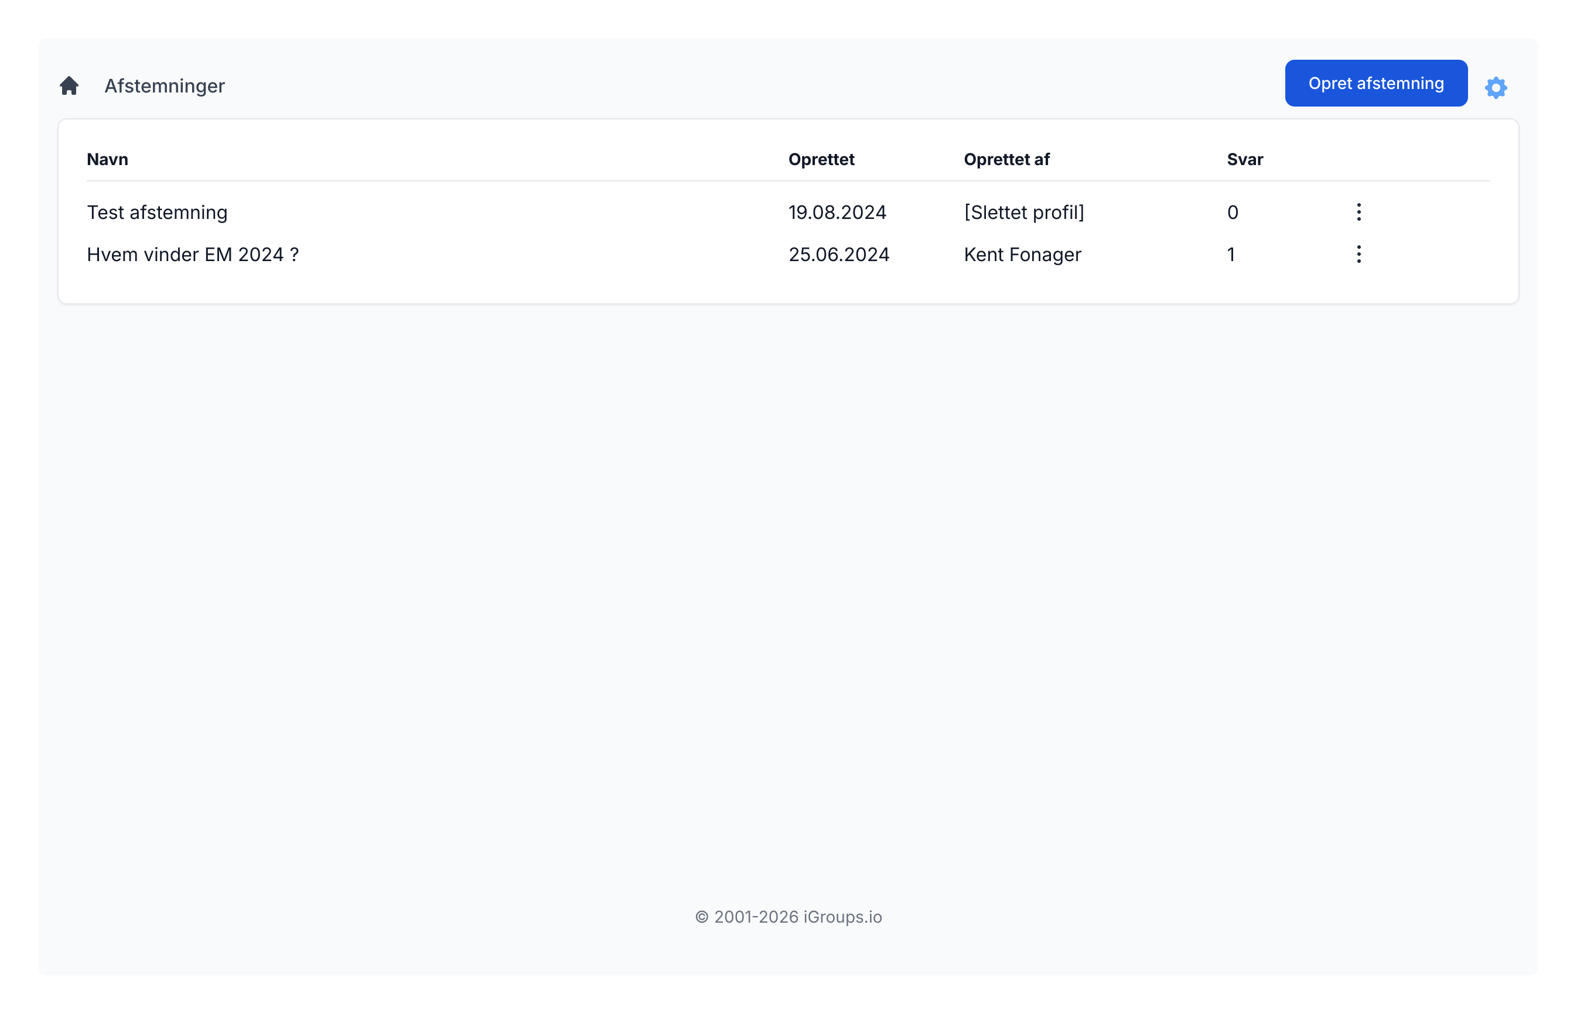Image resolution: width=1577 pixels, height=1014 pixels.
Task: Open three-dot menu for Hvem vinder EM 2024
Action: [x=1358, y=254]
